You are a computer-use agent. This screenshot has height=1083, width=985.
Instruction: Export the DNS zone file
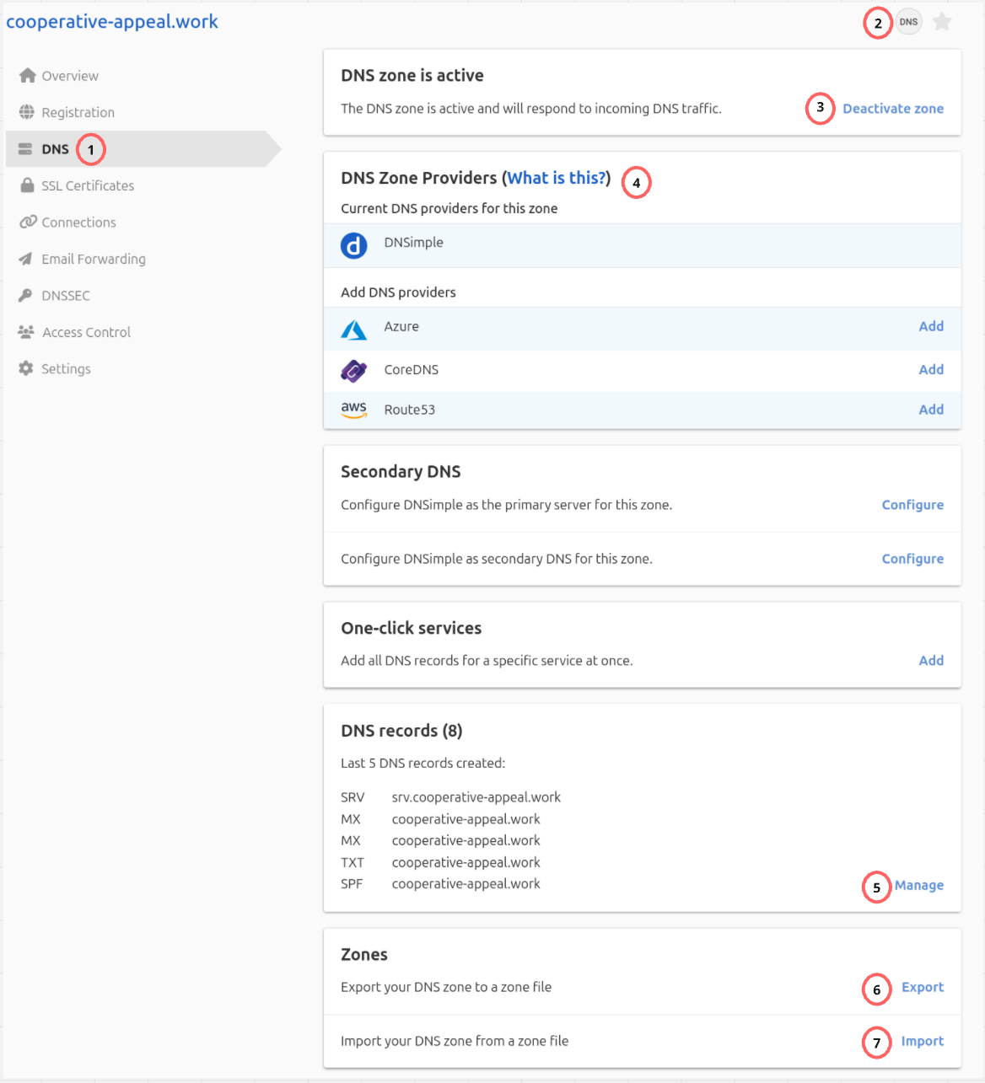[922, 987]
